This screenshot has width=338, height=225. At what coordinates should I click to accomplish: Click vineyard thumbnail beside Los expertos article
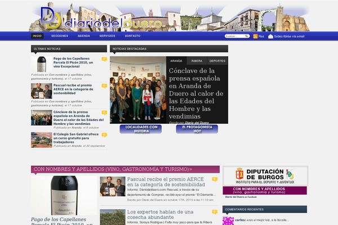click(x=113, y=217)
